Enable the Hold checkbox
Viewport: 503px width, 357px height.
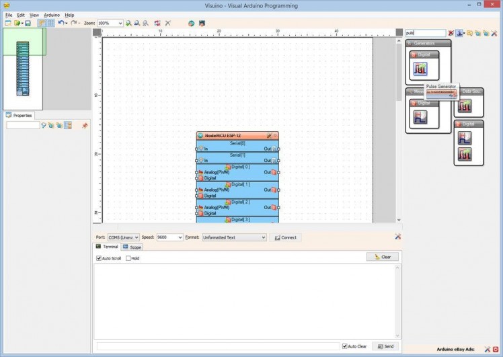click(128, 258)
